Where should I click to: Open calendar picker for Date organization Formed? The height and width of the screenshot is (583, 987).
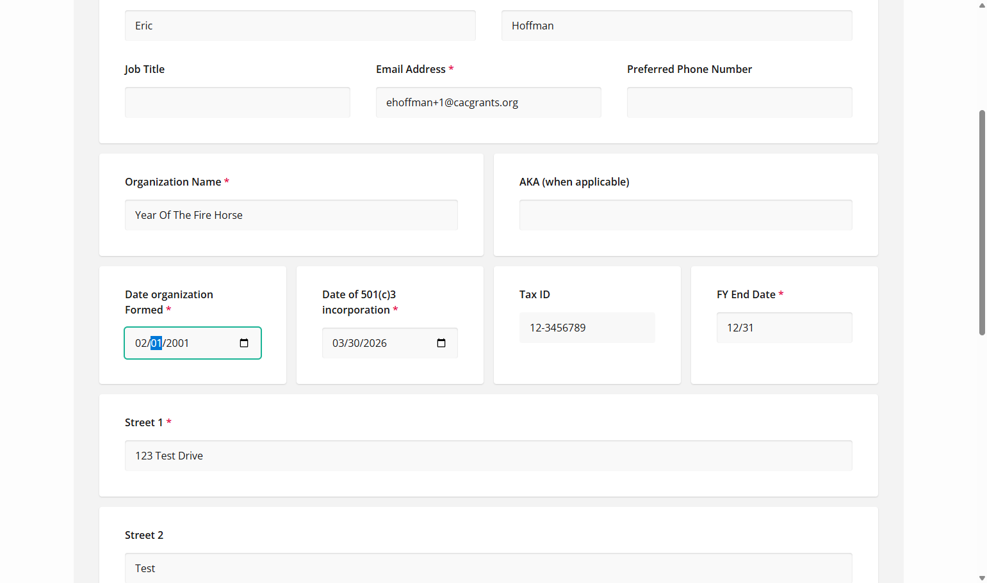coord(244,343)
